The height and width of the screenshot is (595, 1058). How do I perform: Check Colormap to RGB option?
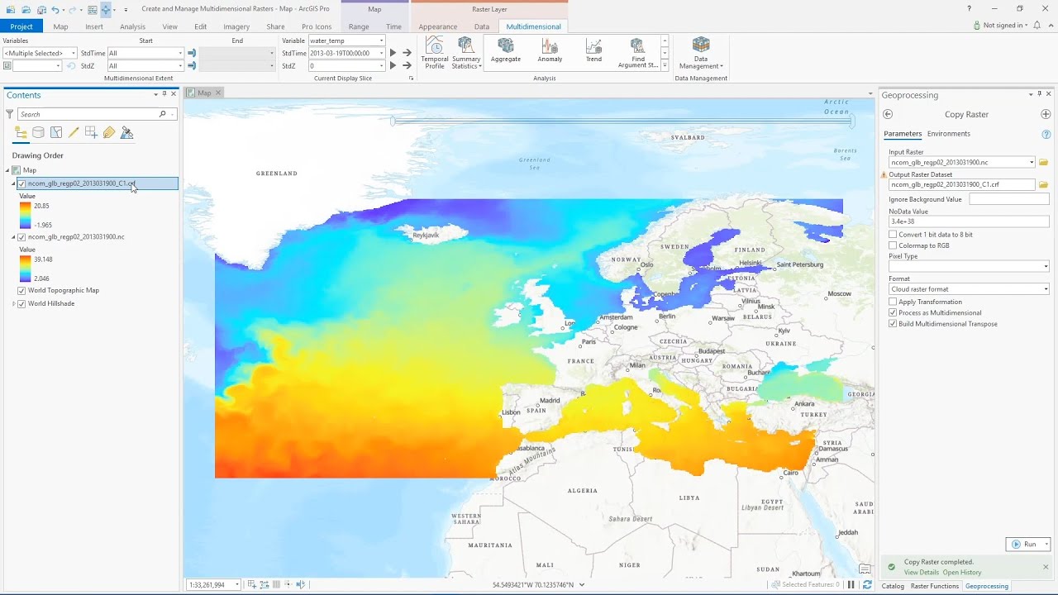(893, 245)
